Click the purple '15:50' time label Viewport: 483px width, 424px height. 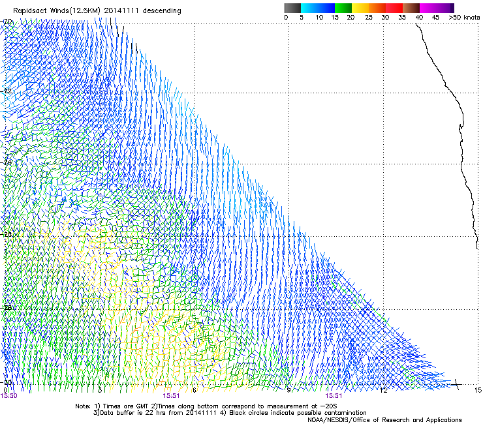[9, 396]
